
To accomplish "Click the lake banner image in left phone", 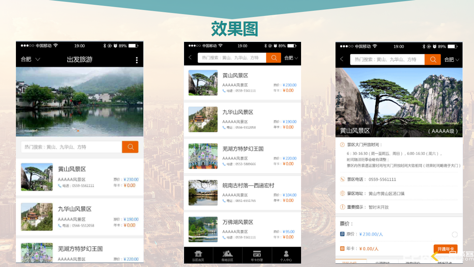I will 80,102.
